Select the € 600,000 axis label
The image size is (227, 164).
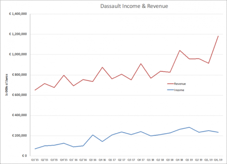tap(19, 95)
